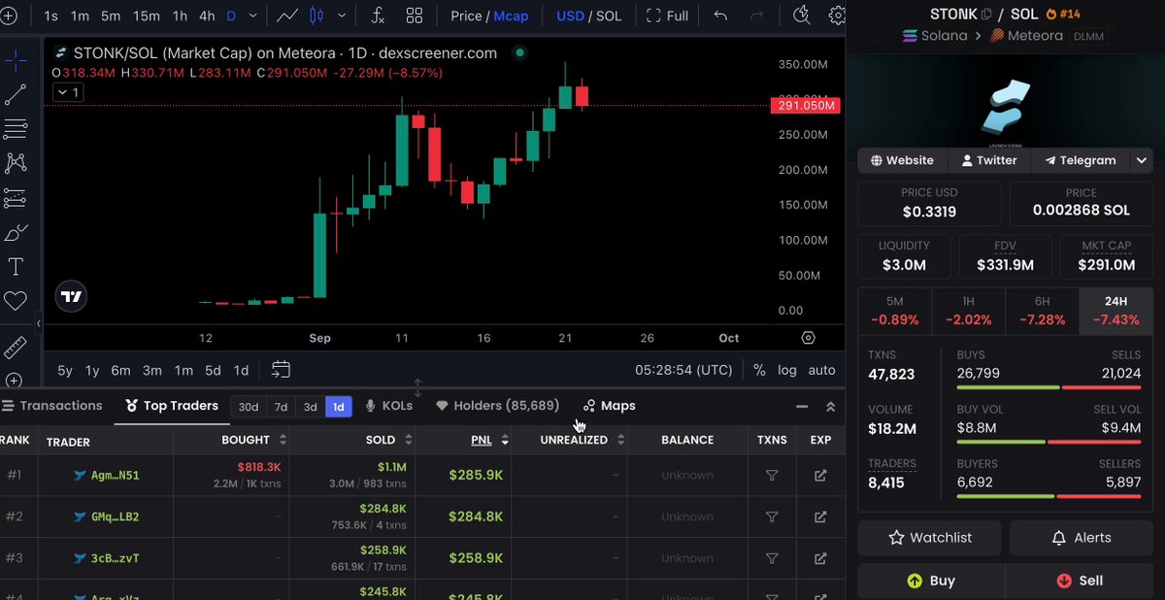Open the token Website link
Image resolution: width=1165 pixels, height=600 pixels.
pyautogui.click(x=902, y=160)
